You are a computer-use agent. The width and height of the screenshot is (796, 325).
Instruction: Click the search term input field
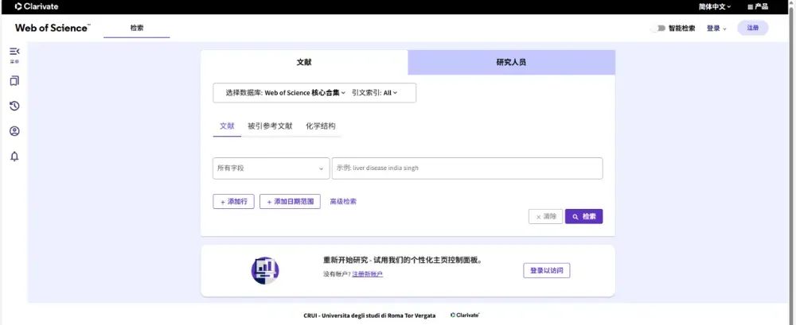pos(467,168)
